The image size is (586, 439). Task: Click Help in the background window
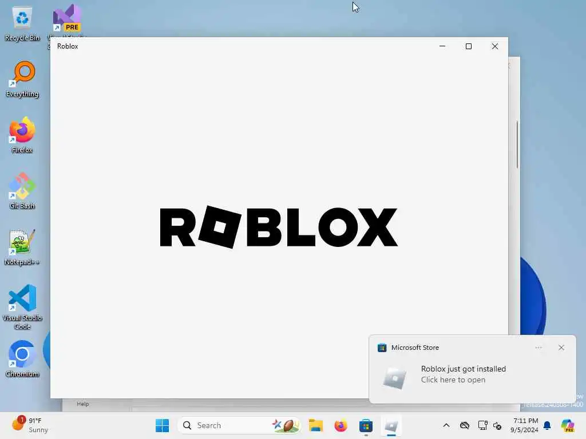click(83, 404)
